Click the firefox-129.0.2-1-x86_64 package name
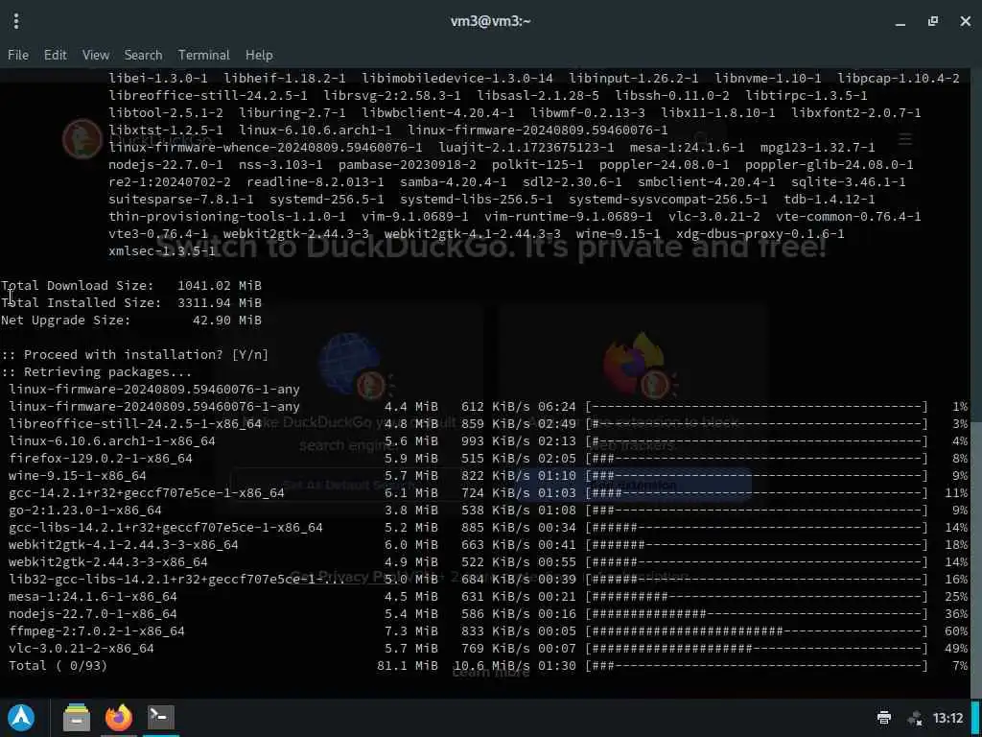 [101, 459]
